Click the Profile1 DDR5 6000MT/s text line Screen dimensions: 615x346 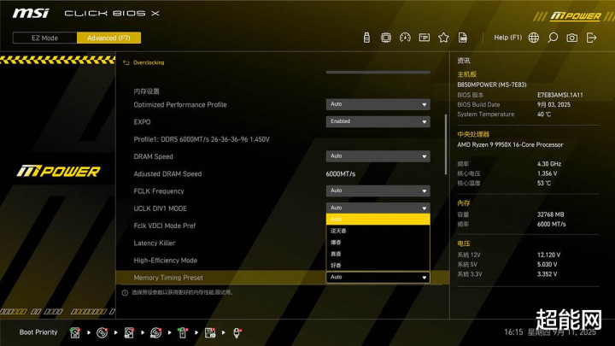coord(202,139)
